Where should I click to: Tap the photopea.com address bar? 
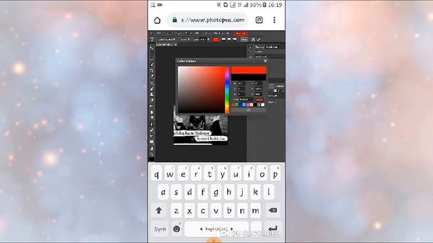click(x=208, y=20)
